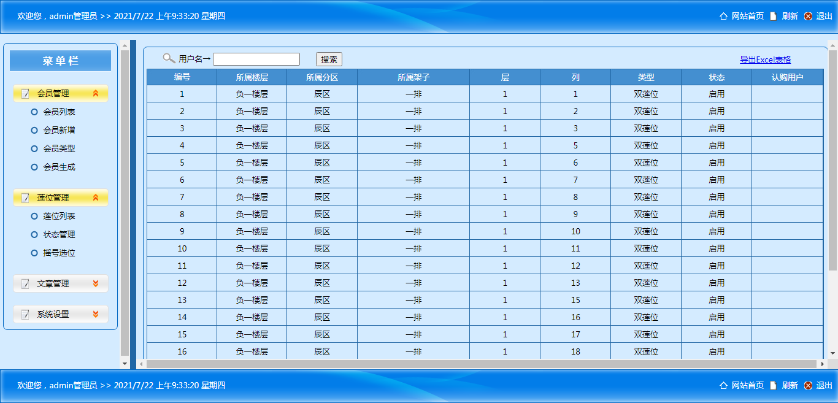Click the notepad icon beside 文章管理

pos(25,283)
